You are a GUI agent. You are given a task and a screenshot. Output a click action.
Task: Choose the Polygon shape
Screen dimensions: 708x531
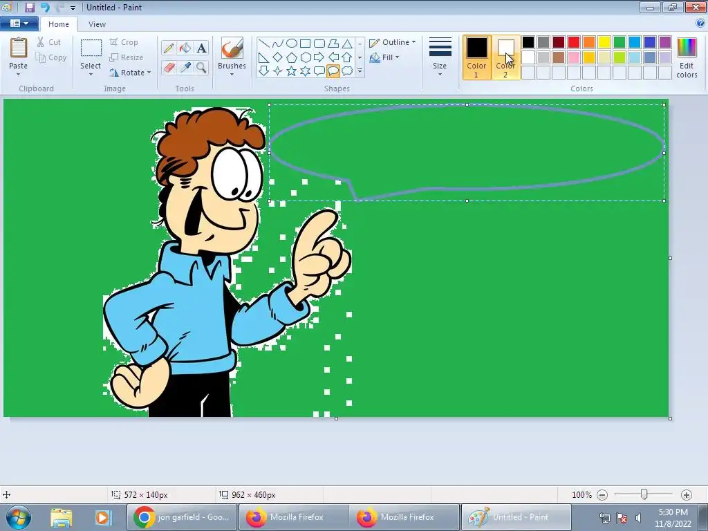[x=333, y=44]
